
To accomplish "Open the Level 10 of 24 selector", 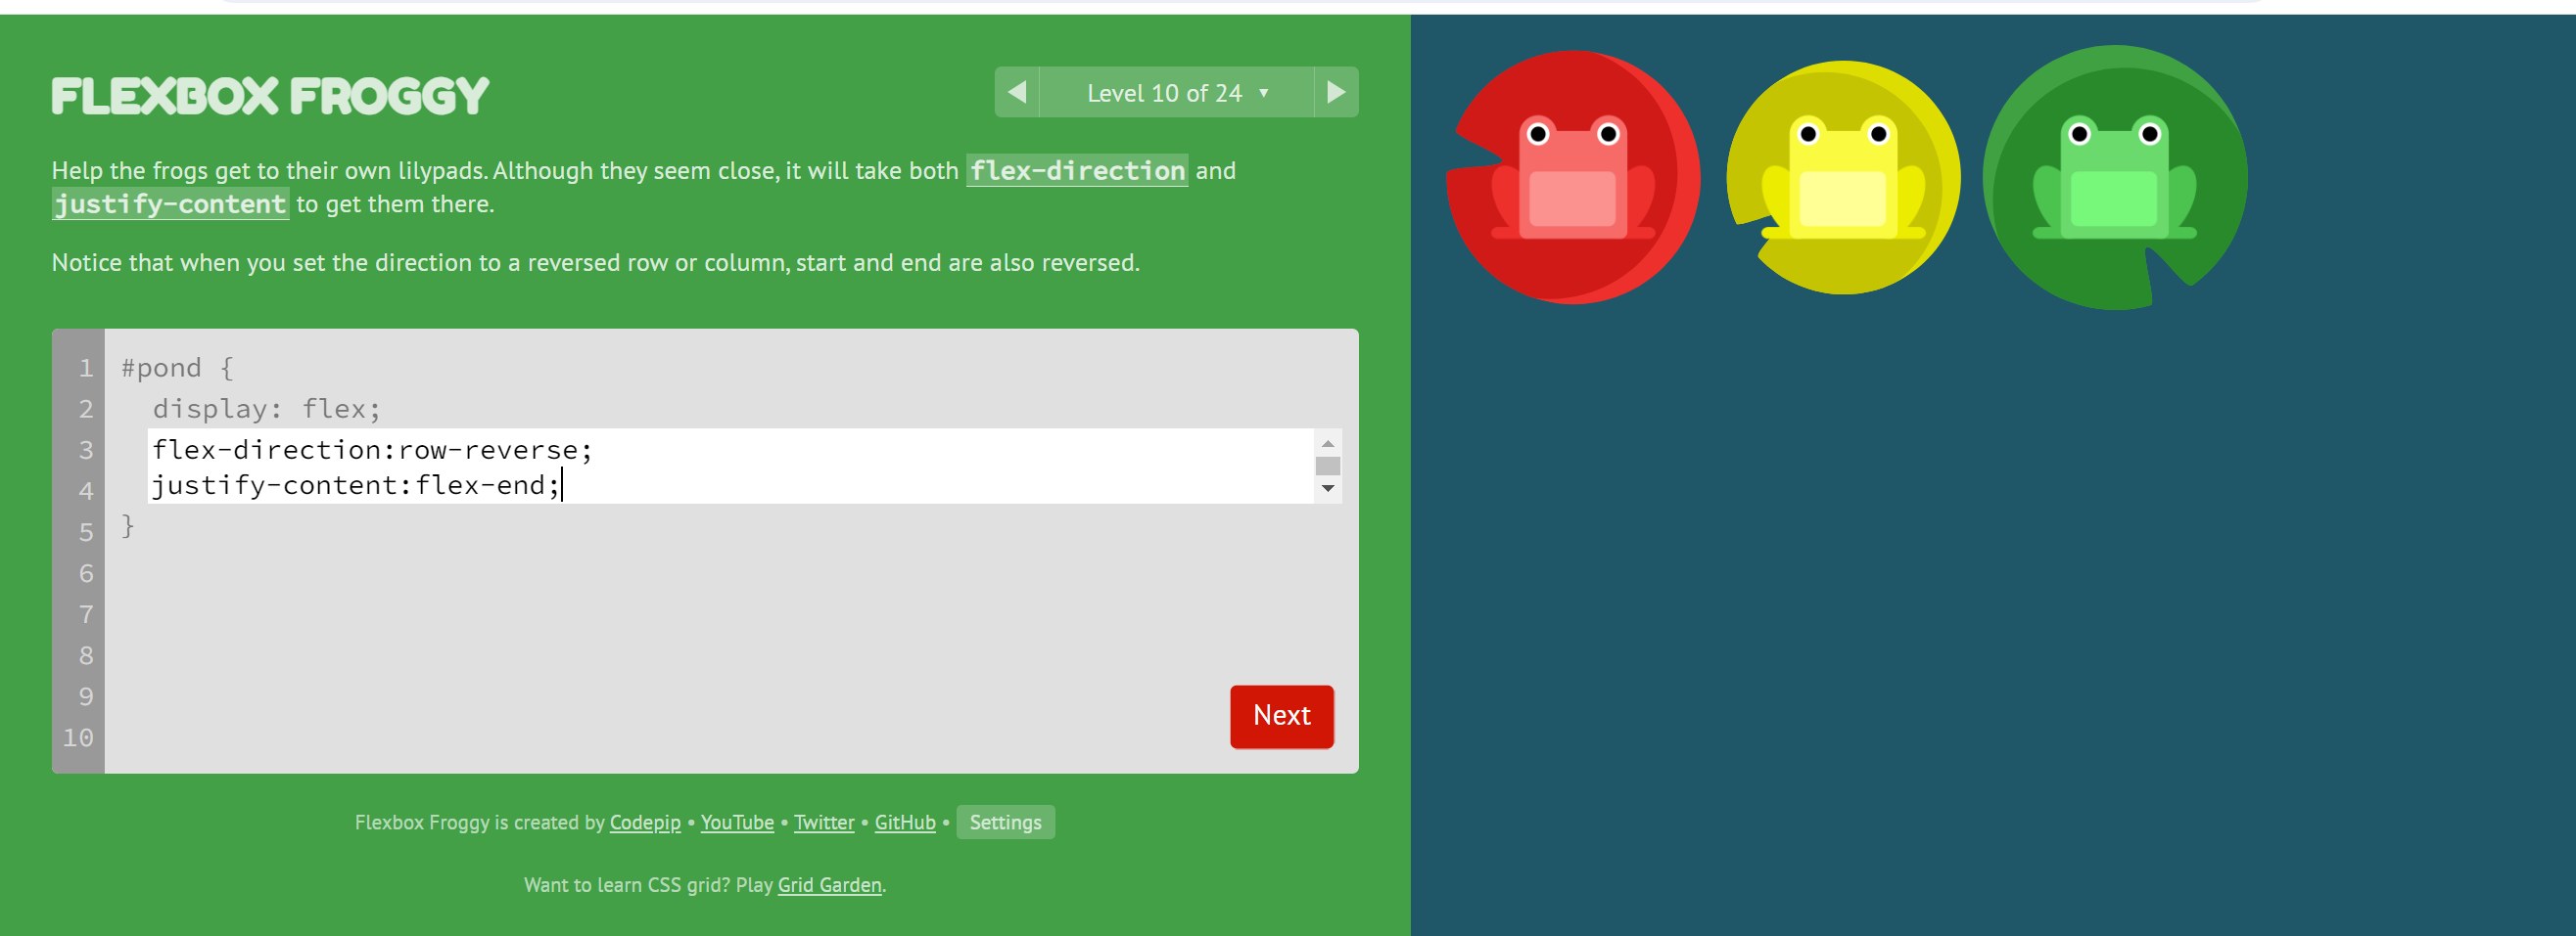I will pos(1165,92).
